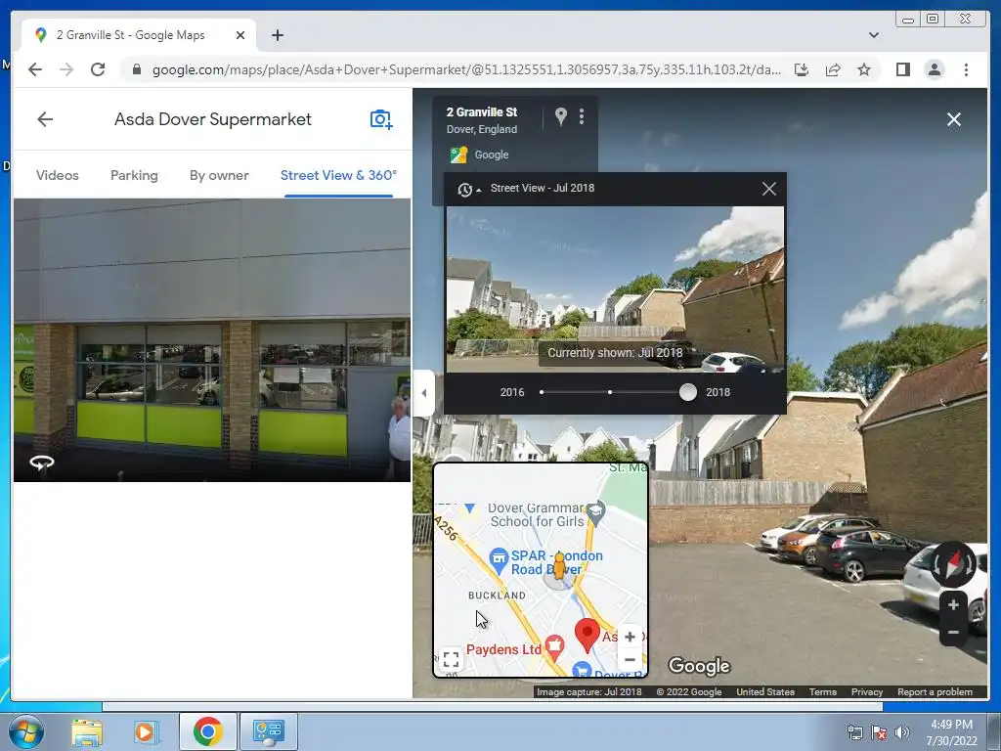Viewport: 1001px width, 751px height.
Task: Click the volume icon in system tray
Action: point(901,732)
